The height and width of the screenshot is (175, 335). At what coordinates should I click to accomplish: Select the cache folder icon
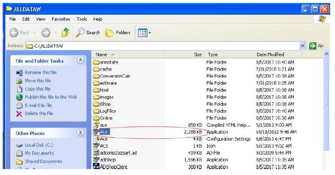(96, 69)
